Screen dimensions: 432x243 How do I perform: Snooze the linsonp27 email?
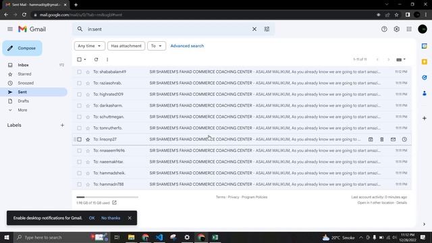404,140
